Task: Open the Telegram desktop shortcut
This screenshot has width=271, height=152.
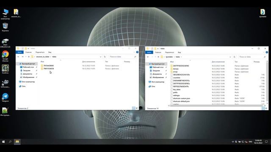Action: pyautogui.click(x=5, y=98)
